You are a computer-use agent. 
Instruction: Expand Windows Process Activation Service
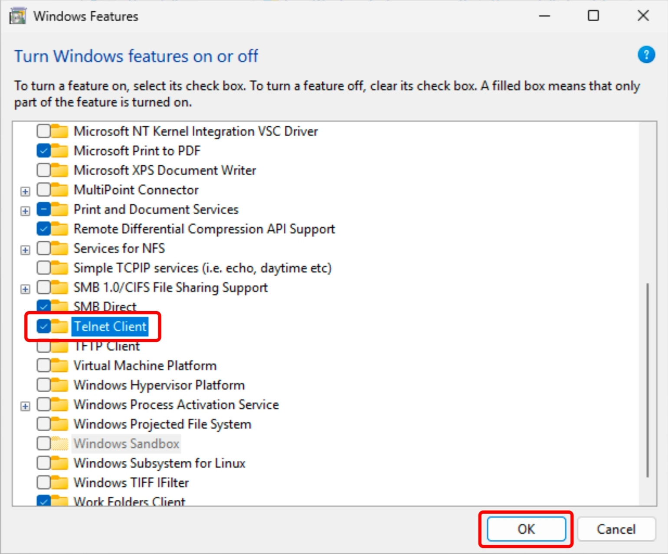click(x=25, y=406)
